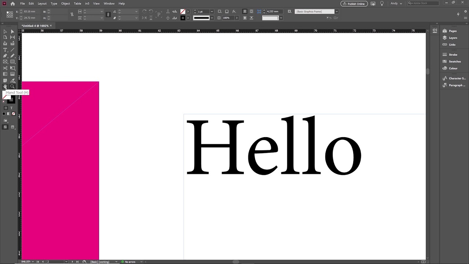Select the Page tool
Viewport: 469px width, 264px height.
5,37
